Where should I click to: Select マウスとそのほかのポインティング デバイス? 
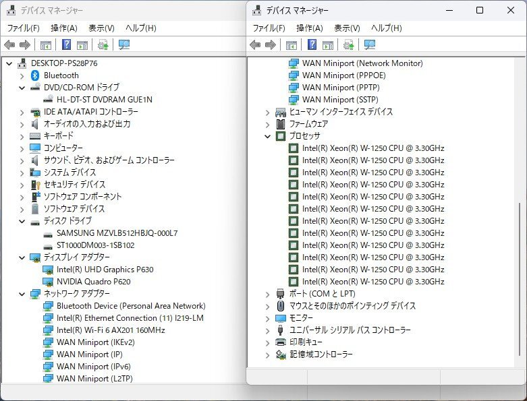click(x=352, y=306)
